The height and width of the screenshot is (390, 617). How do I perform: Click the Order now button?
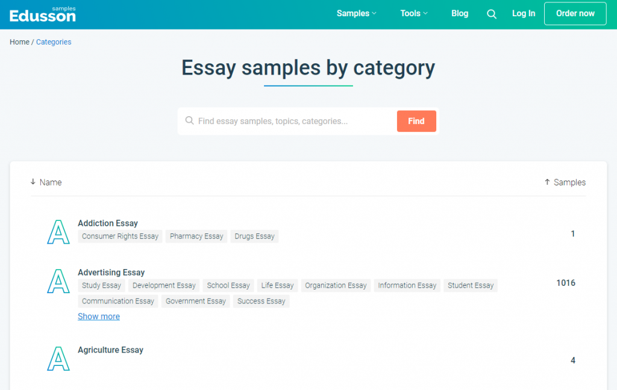[x=575, y=13]
